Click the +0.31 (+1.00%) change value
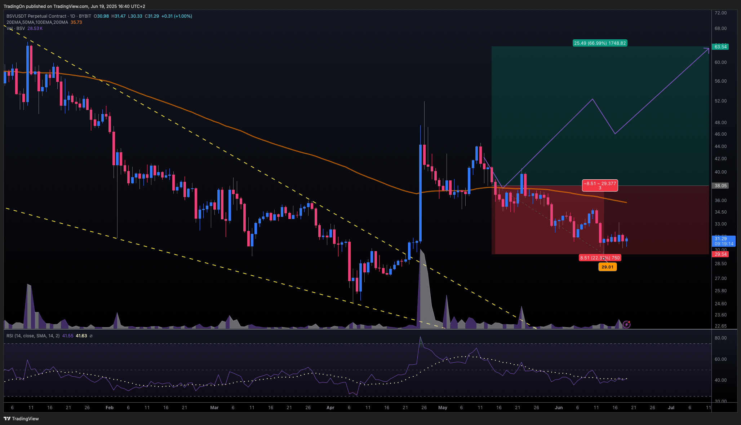 pyautogui.click(x=177, y=16)
